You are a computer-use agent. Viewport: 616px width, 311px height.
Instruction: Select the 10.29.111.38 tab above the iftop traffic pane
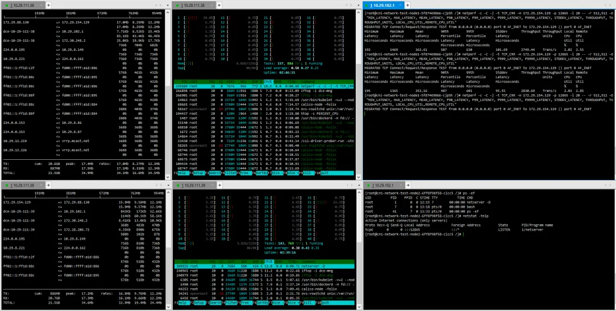[23, 5]
